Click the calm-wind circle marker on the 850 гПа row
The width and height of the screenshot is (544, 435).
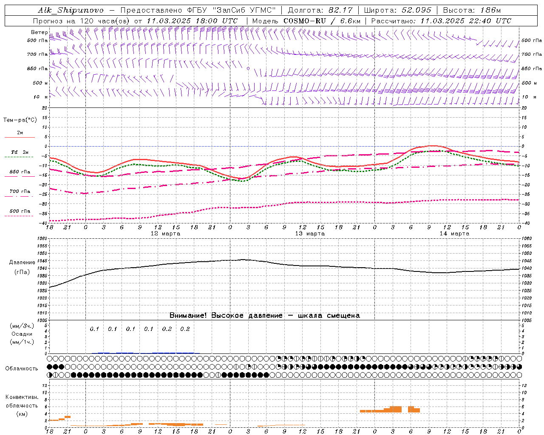pyautogui.click(x=248, y=68)
